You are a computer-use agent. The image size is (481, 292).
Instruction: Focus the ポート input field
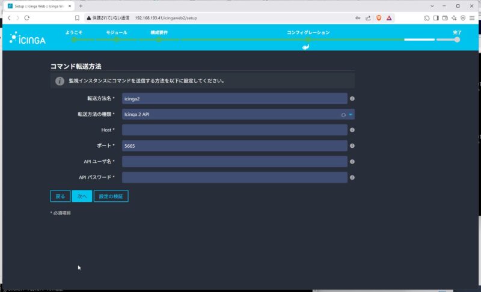click(x=234, y=146)
